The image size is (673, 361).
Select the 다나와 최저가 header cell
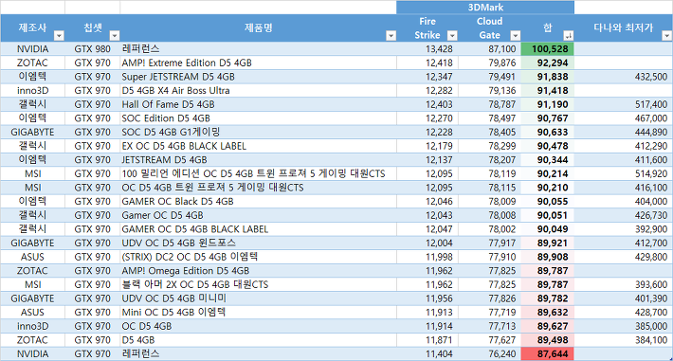coord(624,27)
